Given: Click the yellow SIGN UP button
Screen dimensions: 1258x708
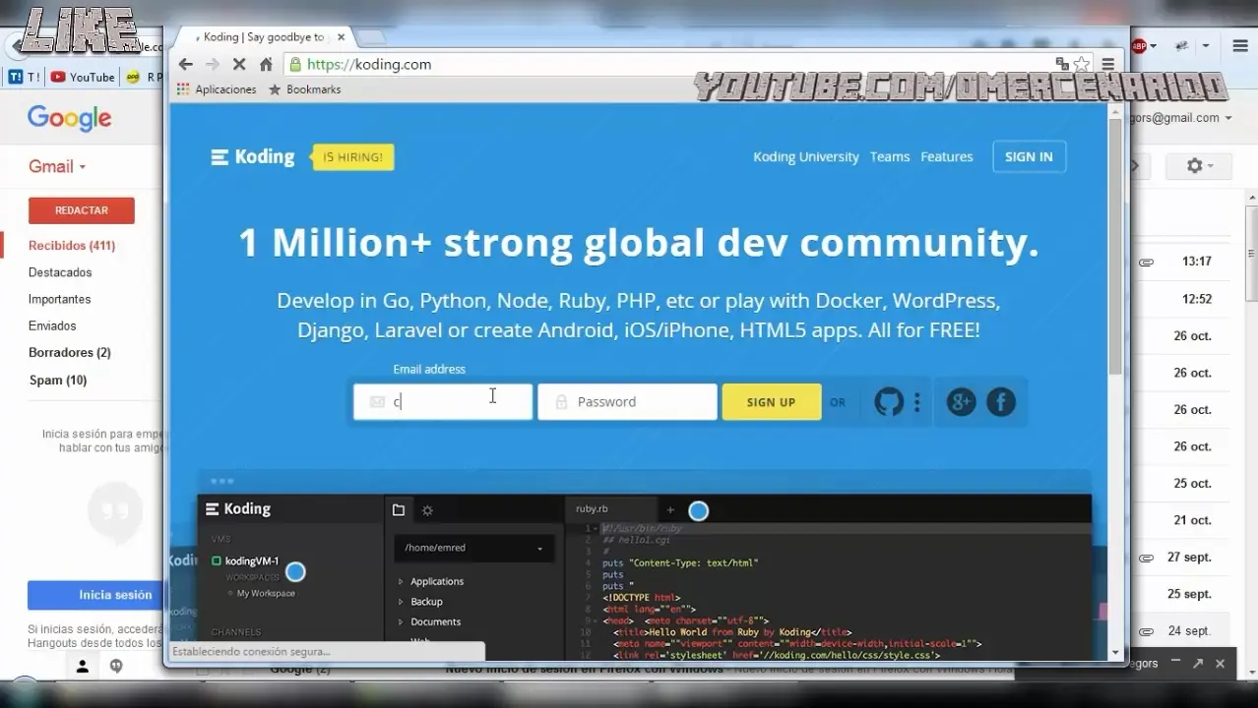Looking at the screenshot, I should click(x=771, y=401).
